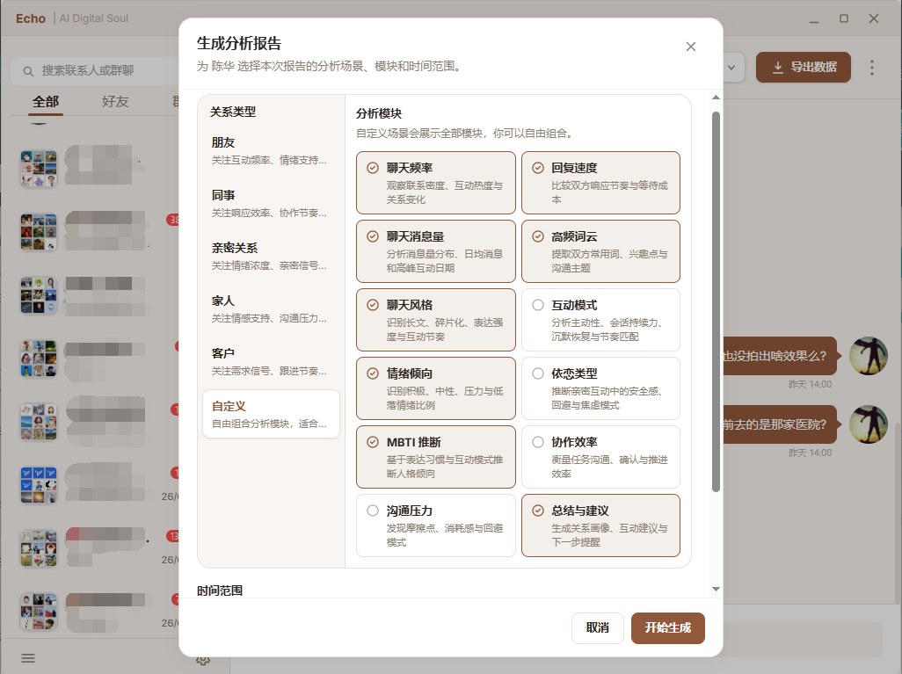Viewport: 902px width, 674px height.
Task: Enable the 协作效率 module
Action: coord(600,457)
